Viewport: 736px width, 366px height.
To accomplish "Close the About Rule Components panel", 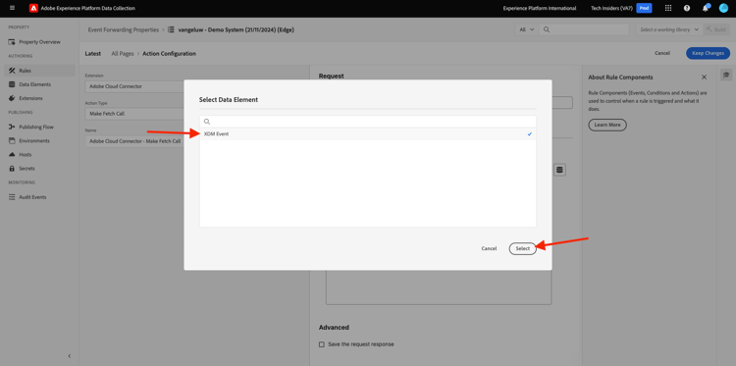I will pyautogui.click(x=704, y=77).
